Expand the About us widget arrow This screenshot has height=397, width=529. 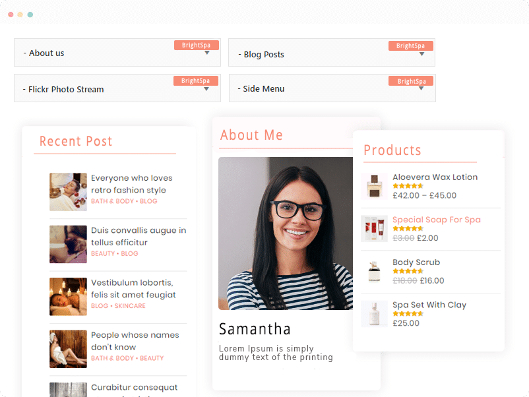pyautogui.click(x=207, y=53)
